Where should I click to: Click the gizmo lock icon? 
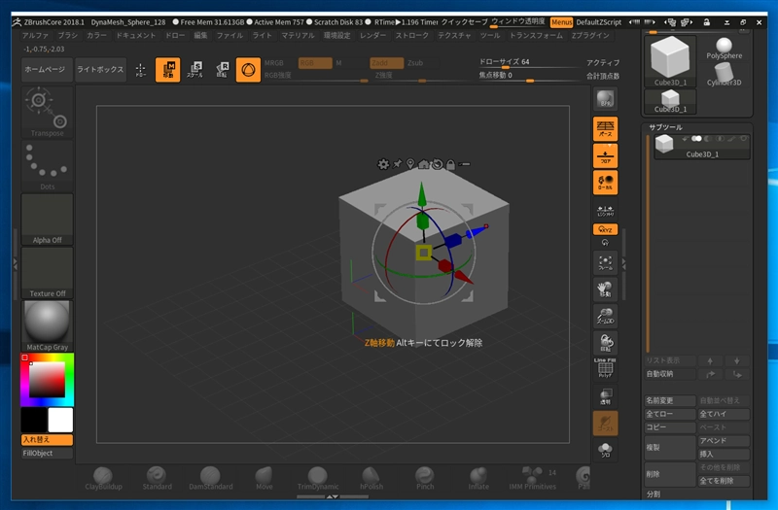click(450, 164)
